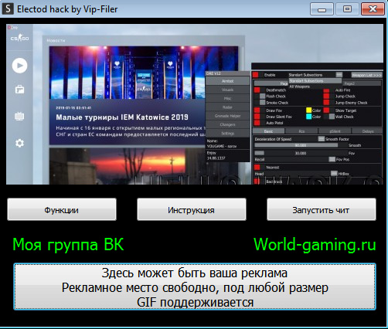This screenshot has width=388, height=329.
Task: Click the Функции button
Action: pos(62,209)
